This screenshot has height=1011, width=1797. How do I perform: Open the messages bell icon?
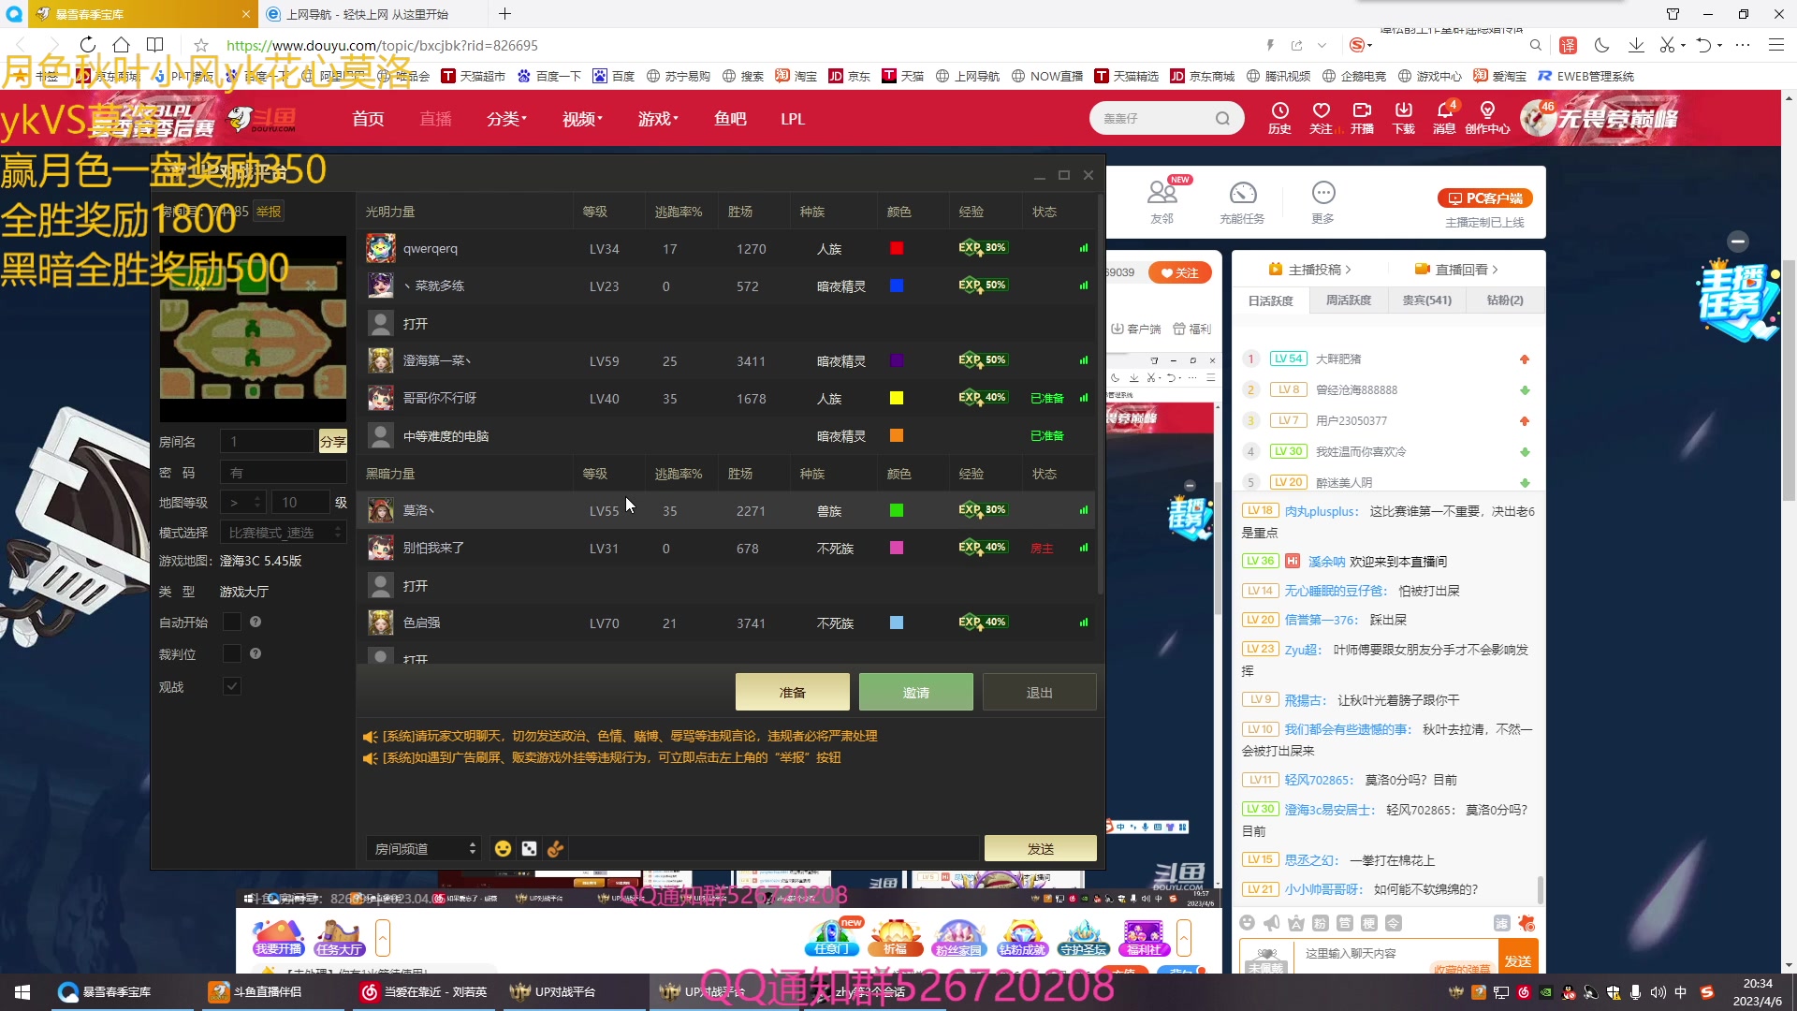(x=1444, y=118)
